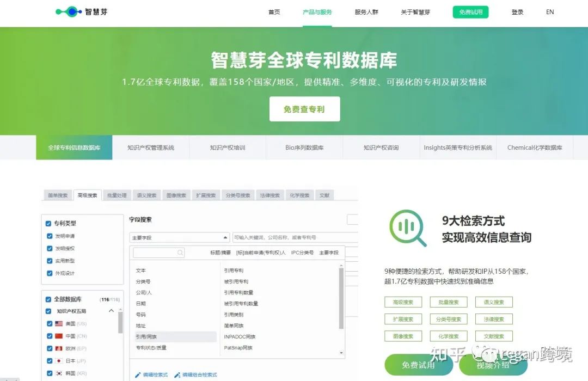Image resolution: width=588 pixels, height=381 pixels.
Task: Uncheck the 中国 (CN) checkbox
Action: [x=50, y=336]
